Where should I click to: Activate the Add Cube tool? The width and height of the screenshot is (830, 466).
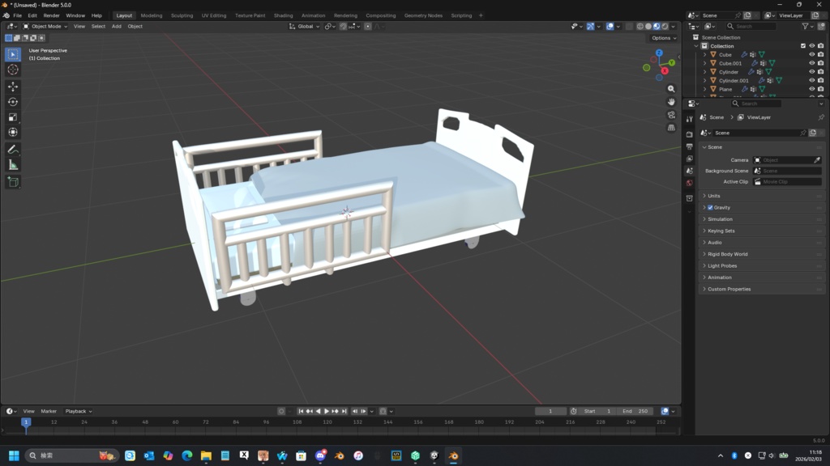click(12, 181)
